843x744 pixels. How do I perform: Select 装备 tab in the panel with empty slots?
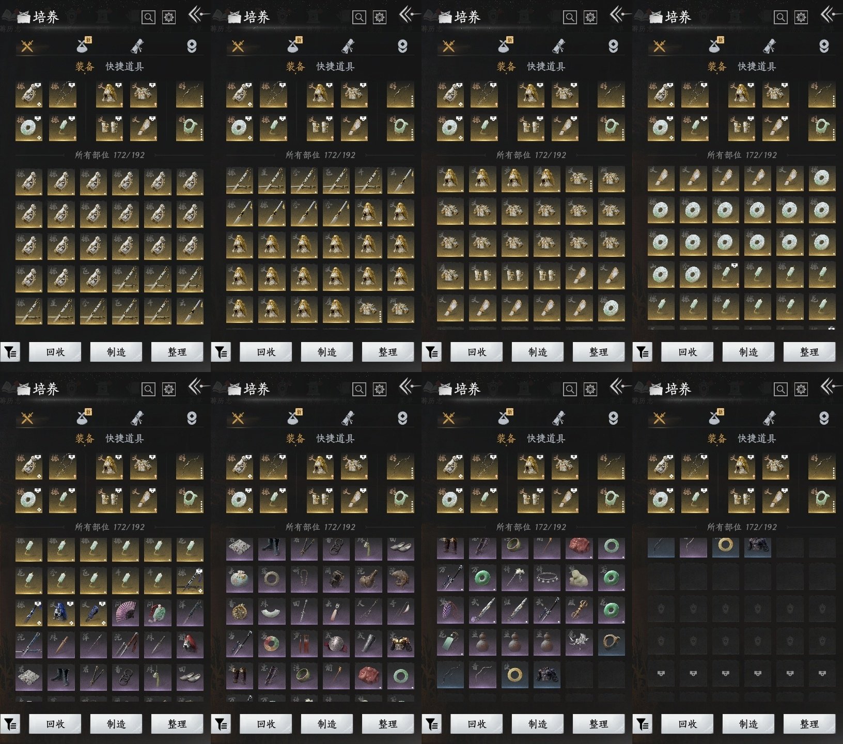pos(717,439)
